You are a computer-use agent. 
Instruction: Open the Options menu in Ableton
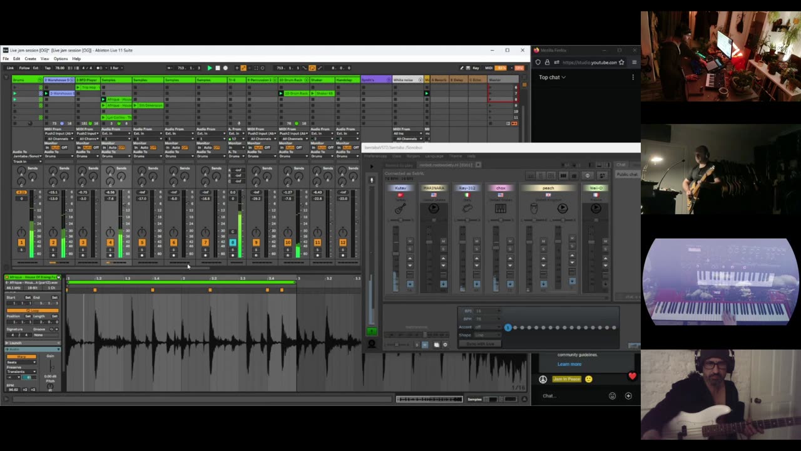pos(61,59)
